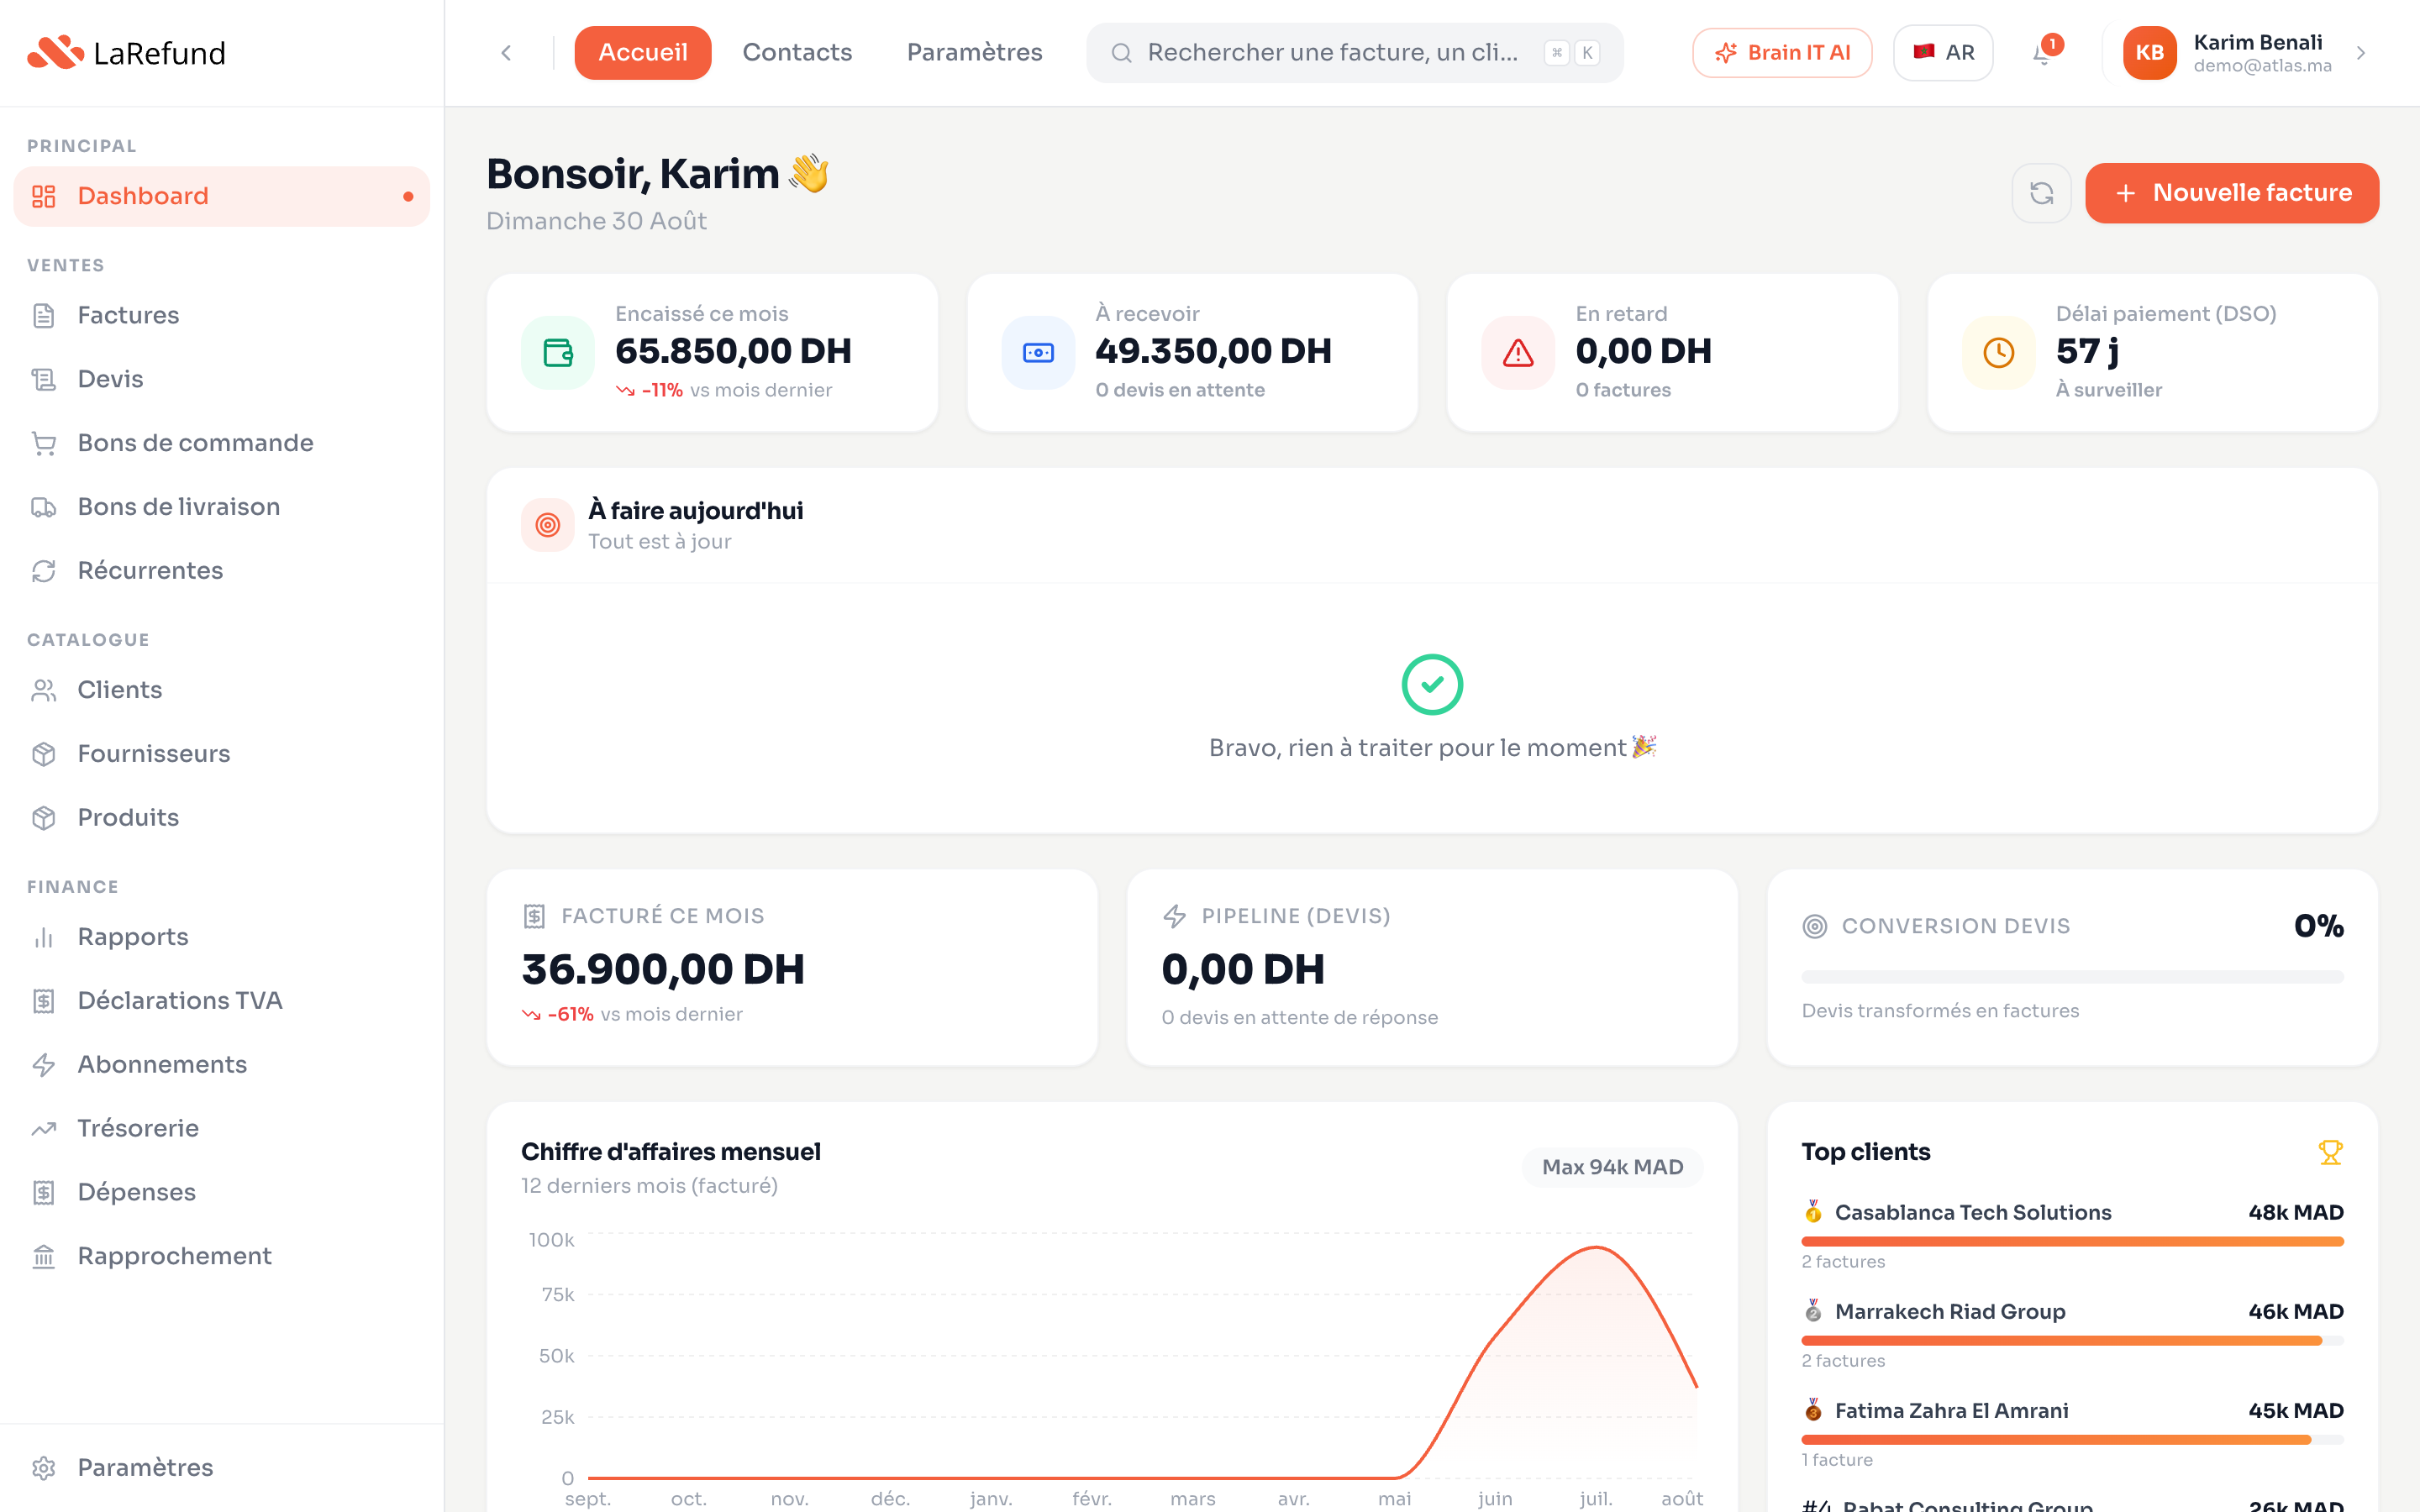
Task: Open the Dépenses page
Action: [221, 1193]
